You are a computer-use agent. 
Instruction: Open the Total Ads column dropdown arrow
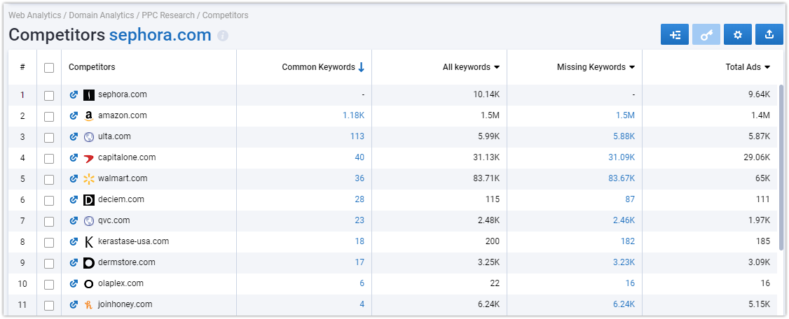[767, 67]
